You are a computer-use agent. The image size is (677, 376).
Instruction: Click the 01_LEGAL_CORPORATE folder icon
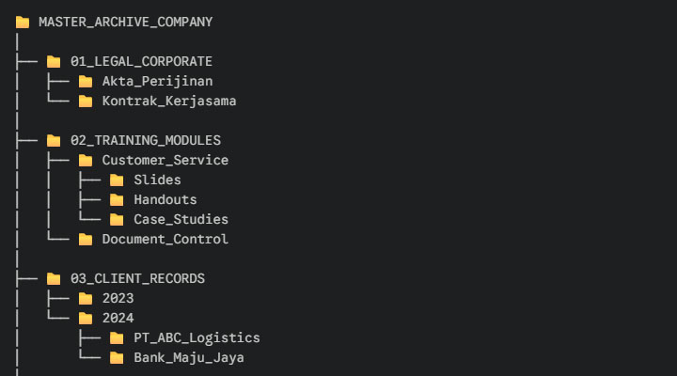click(54, 61)
